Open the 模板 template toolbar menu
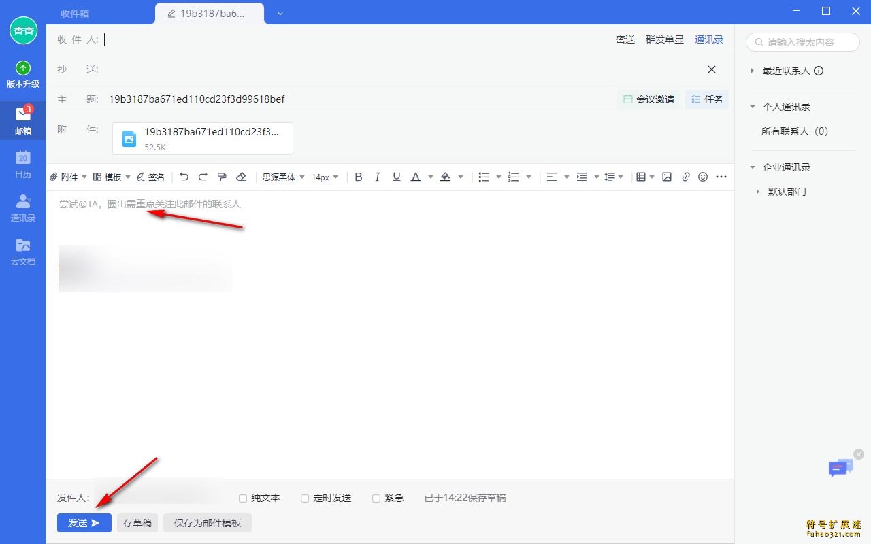 click(112, 177)
